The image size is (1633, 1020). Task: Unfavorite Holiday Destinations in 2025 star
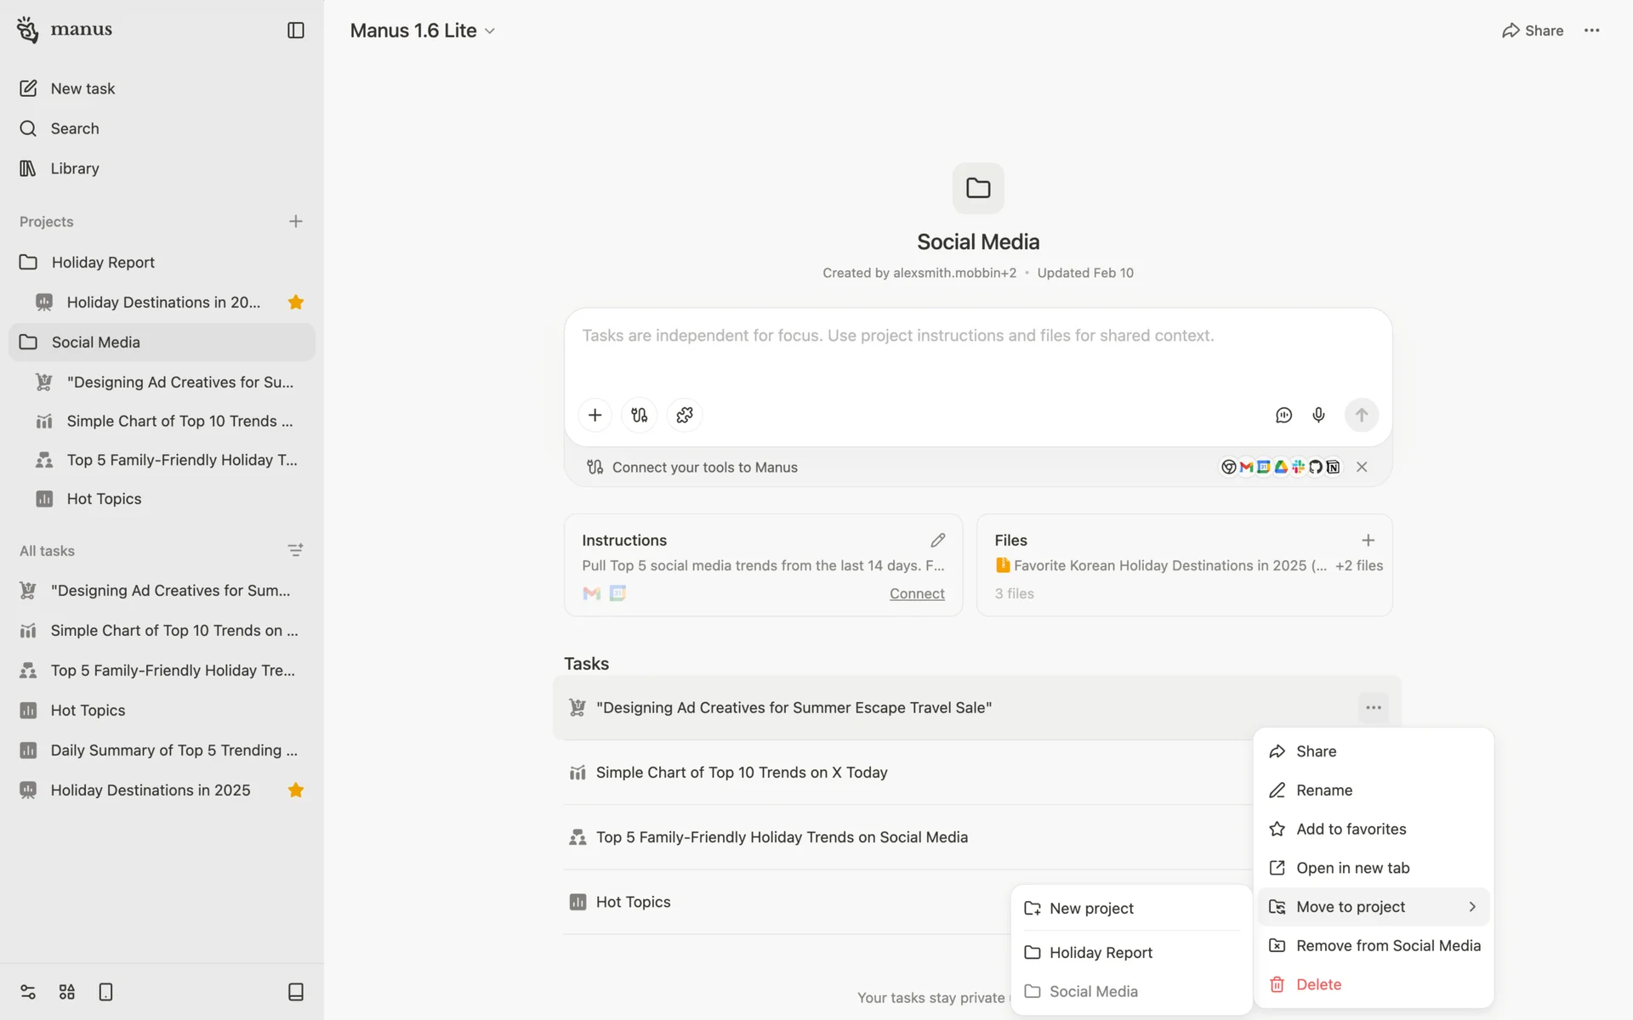[295, 790]
